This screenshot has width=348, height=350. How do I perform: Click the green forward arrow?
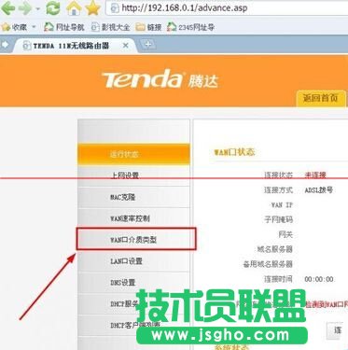pos(25,8)
